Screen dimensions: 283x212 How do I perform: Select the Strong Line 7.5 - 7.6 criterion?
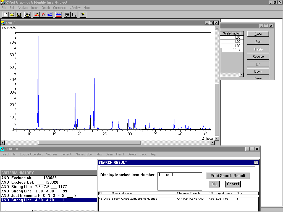click(x=34, y=187)
